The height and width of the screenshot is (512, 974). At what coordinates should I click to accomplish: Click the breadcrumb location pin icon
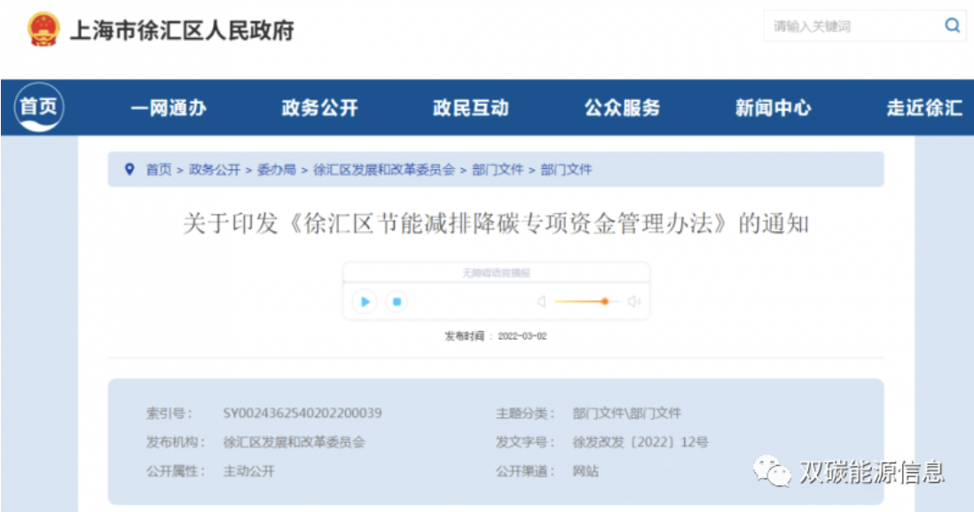[x=130, y=169]
